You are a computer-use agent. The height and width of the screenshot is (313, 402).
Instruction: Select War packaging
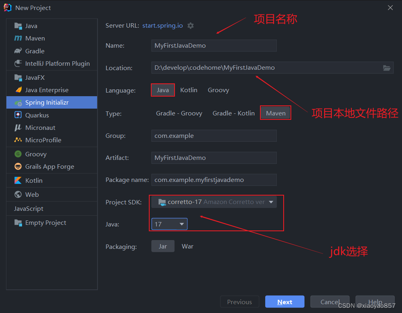tap(187, 246)
